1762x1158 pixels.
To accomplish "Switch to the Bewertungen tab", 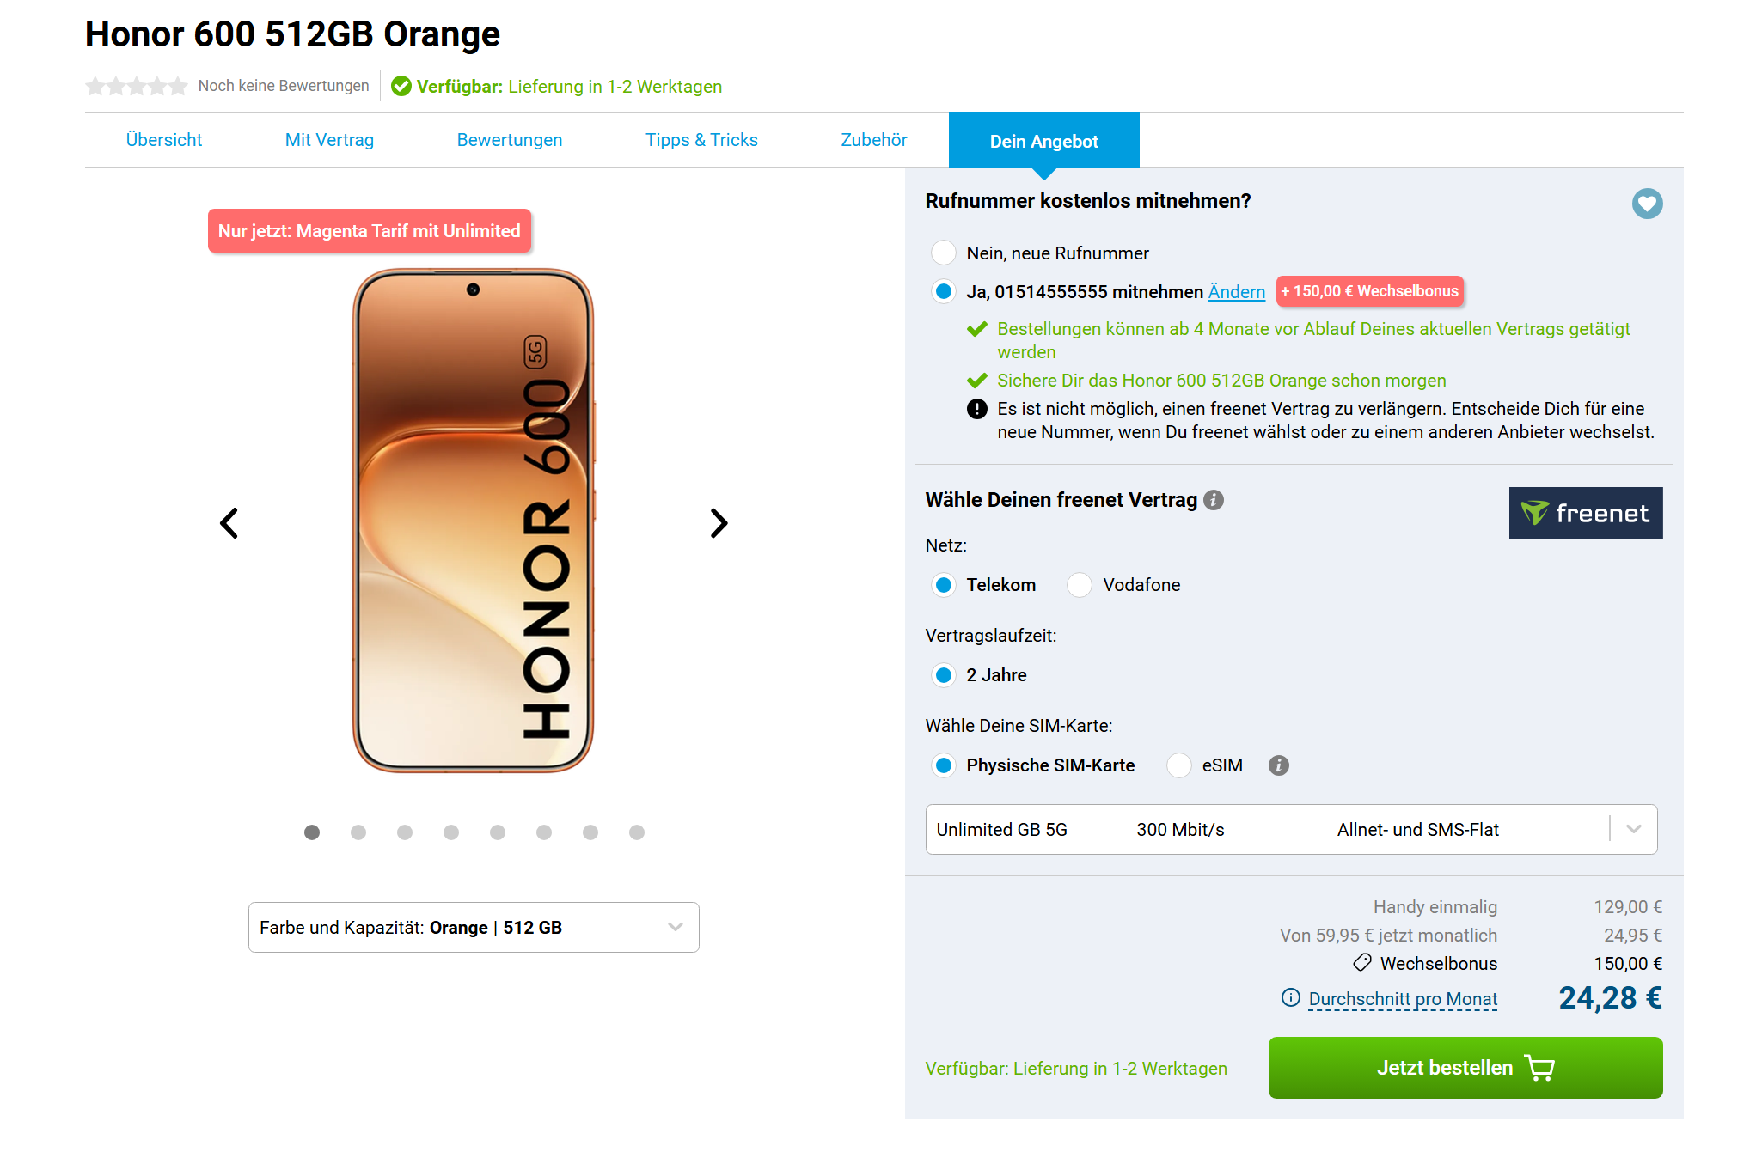I will click(510, 140).
